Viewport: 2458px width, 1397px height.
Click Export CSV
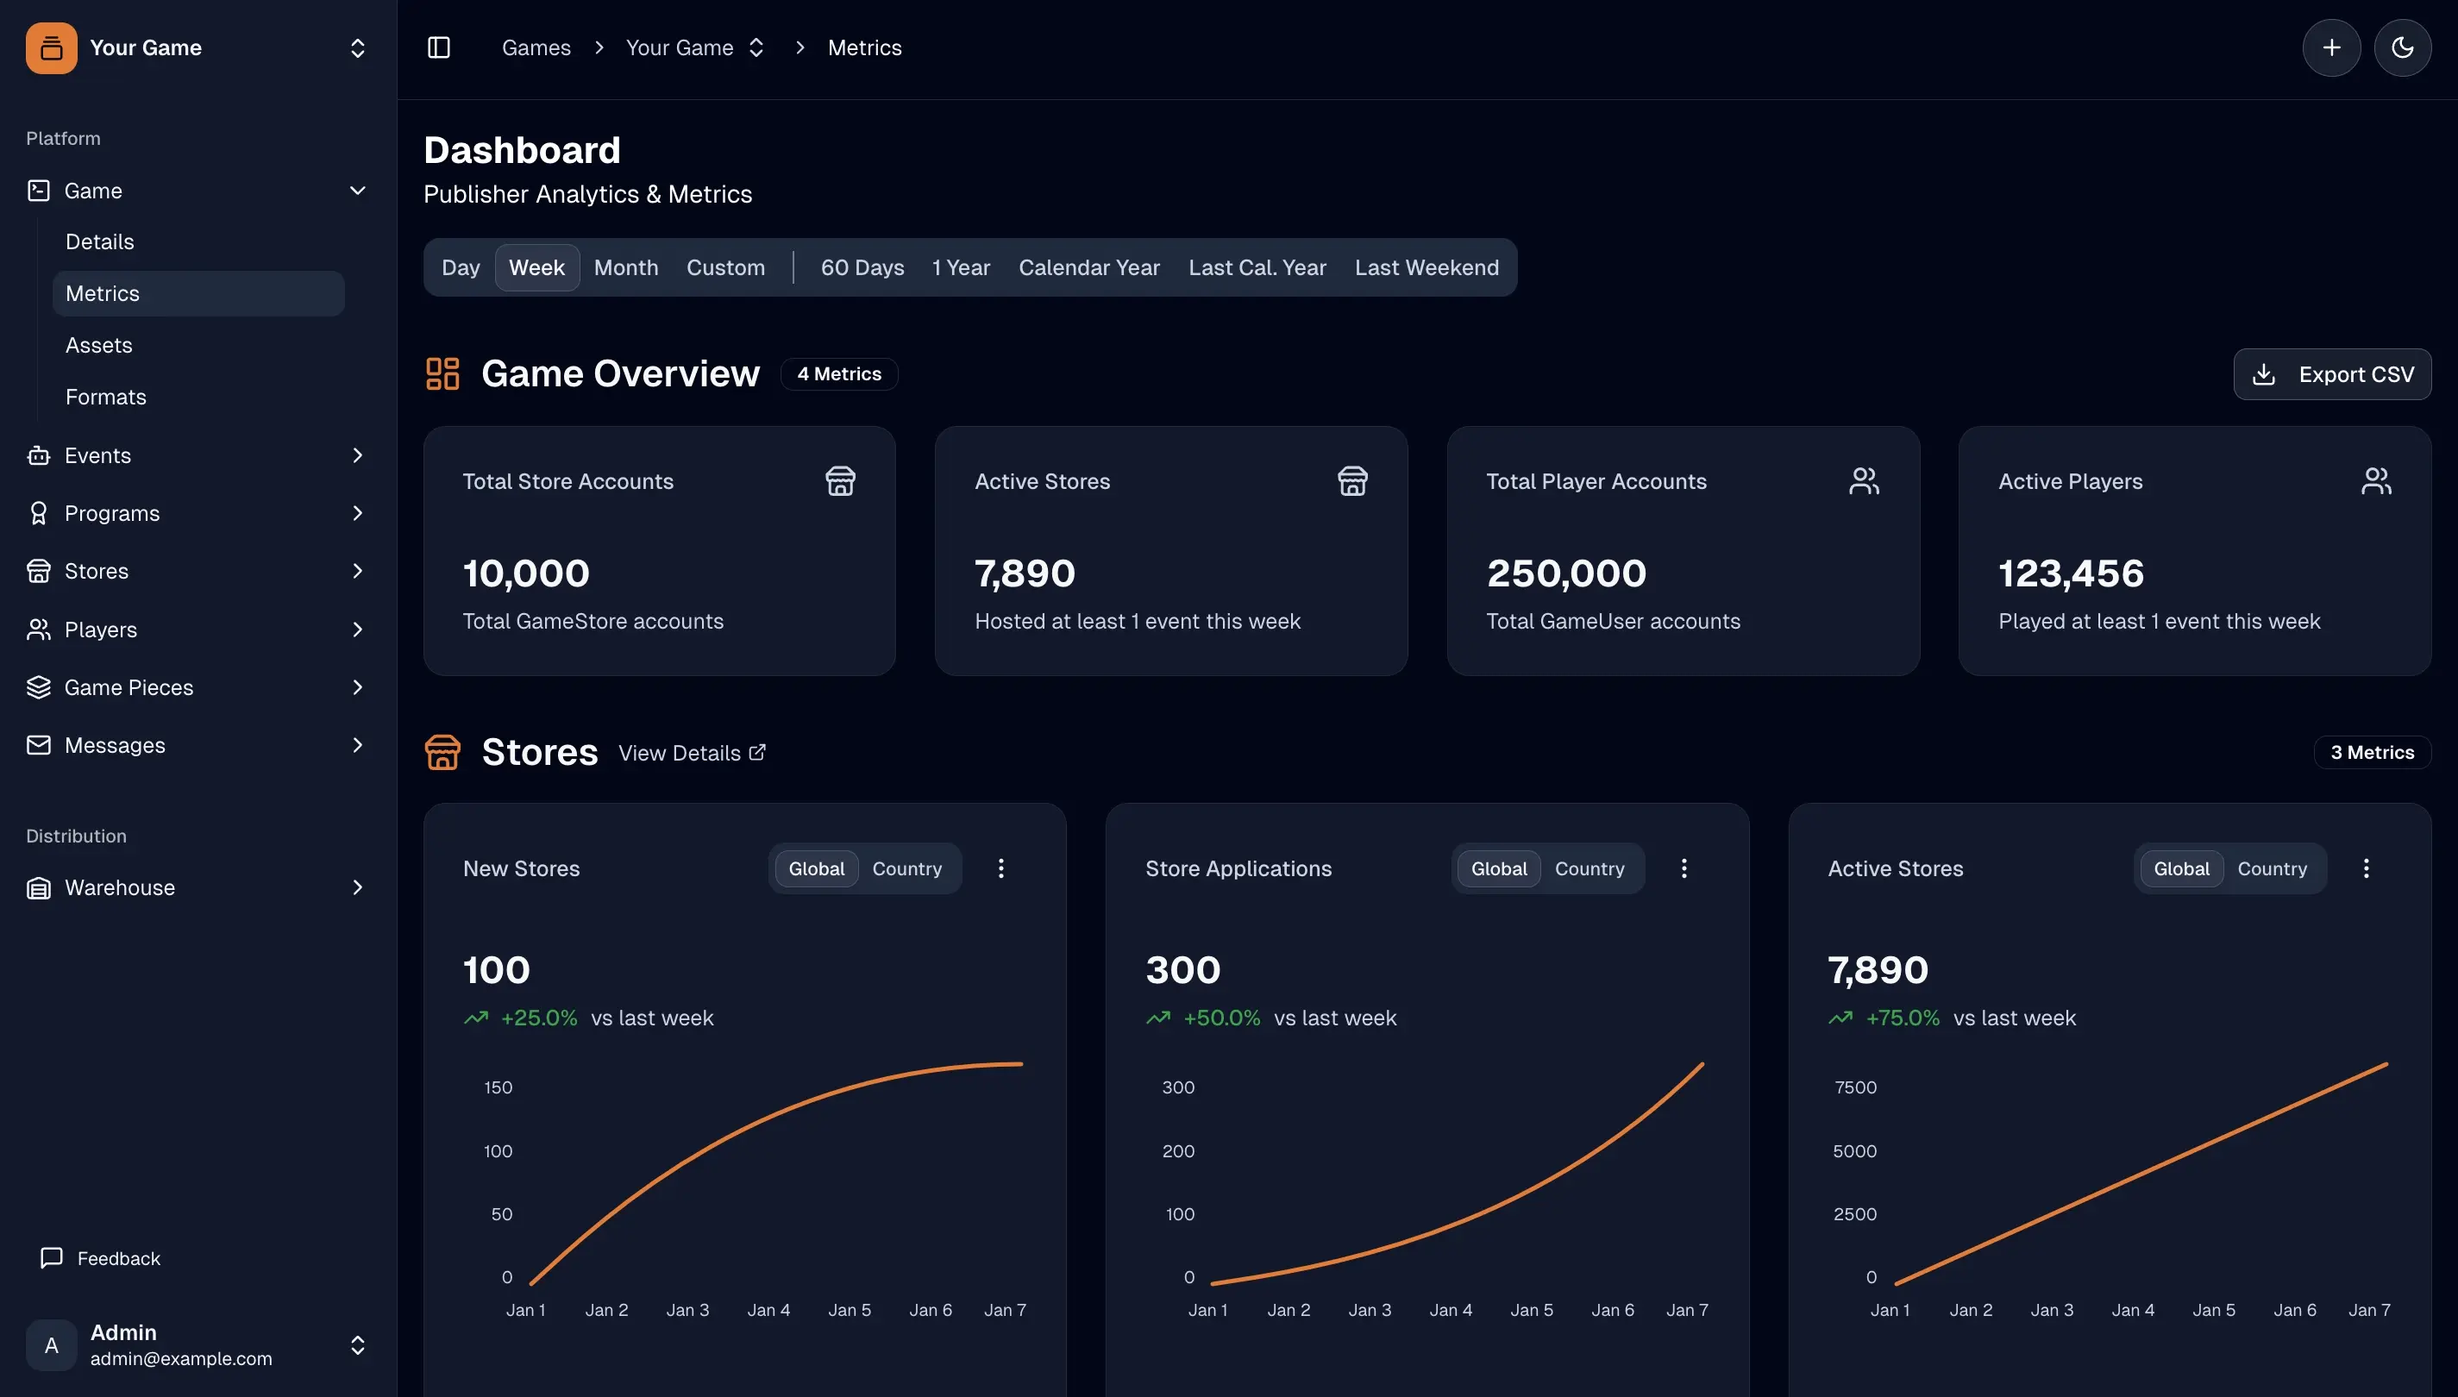pyautogui.click(x=2333, y=374)
